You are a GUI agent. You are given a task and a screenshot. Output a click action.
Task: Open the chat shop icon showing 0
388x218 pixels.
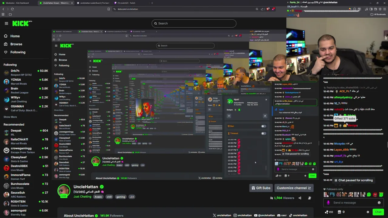pos(341,212)
